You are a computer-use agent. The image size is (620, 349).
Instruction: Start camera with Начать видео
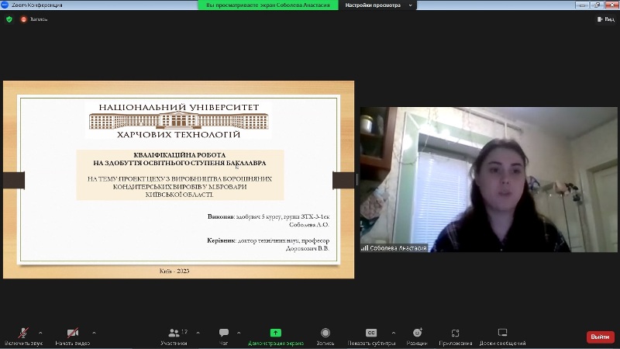click(73, 337)
